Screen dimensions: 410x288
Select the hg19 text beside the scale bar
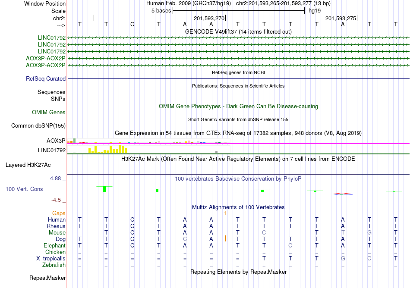click(315, 11)
